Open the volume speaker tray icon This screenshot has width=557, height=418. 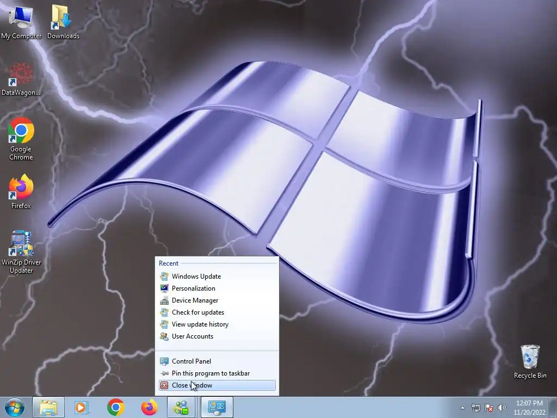point(502,408)
